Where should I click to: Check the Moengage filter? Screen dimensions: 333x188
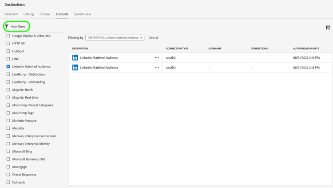pos(8,167)
